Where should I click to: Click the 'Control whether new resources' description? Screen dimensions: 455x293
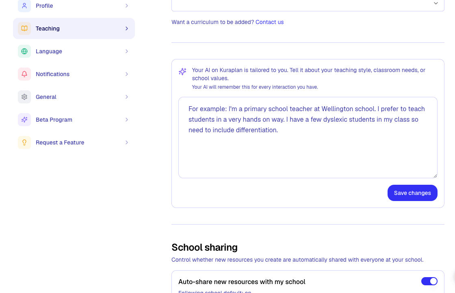pyautogui.click(x=297, y=260)
